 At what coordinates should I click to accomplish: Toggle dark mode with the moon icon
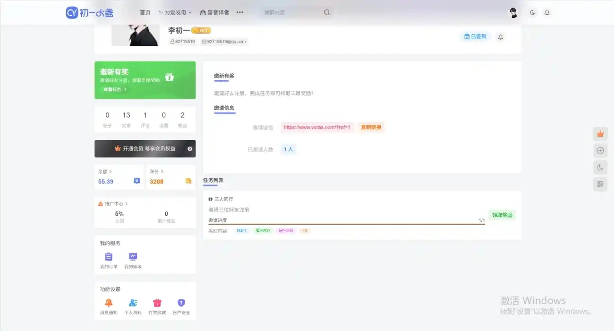click(x=532, y=12)
